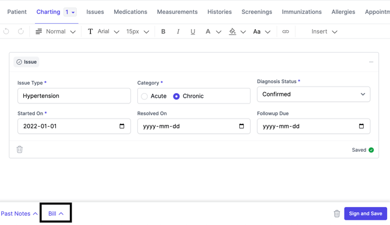Toggle bold formatting
390x225 pixels.
[x=163, y=31]
